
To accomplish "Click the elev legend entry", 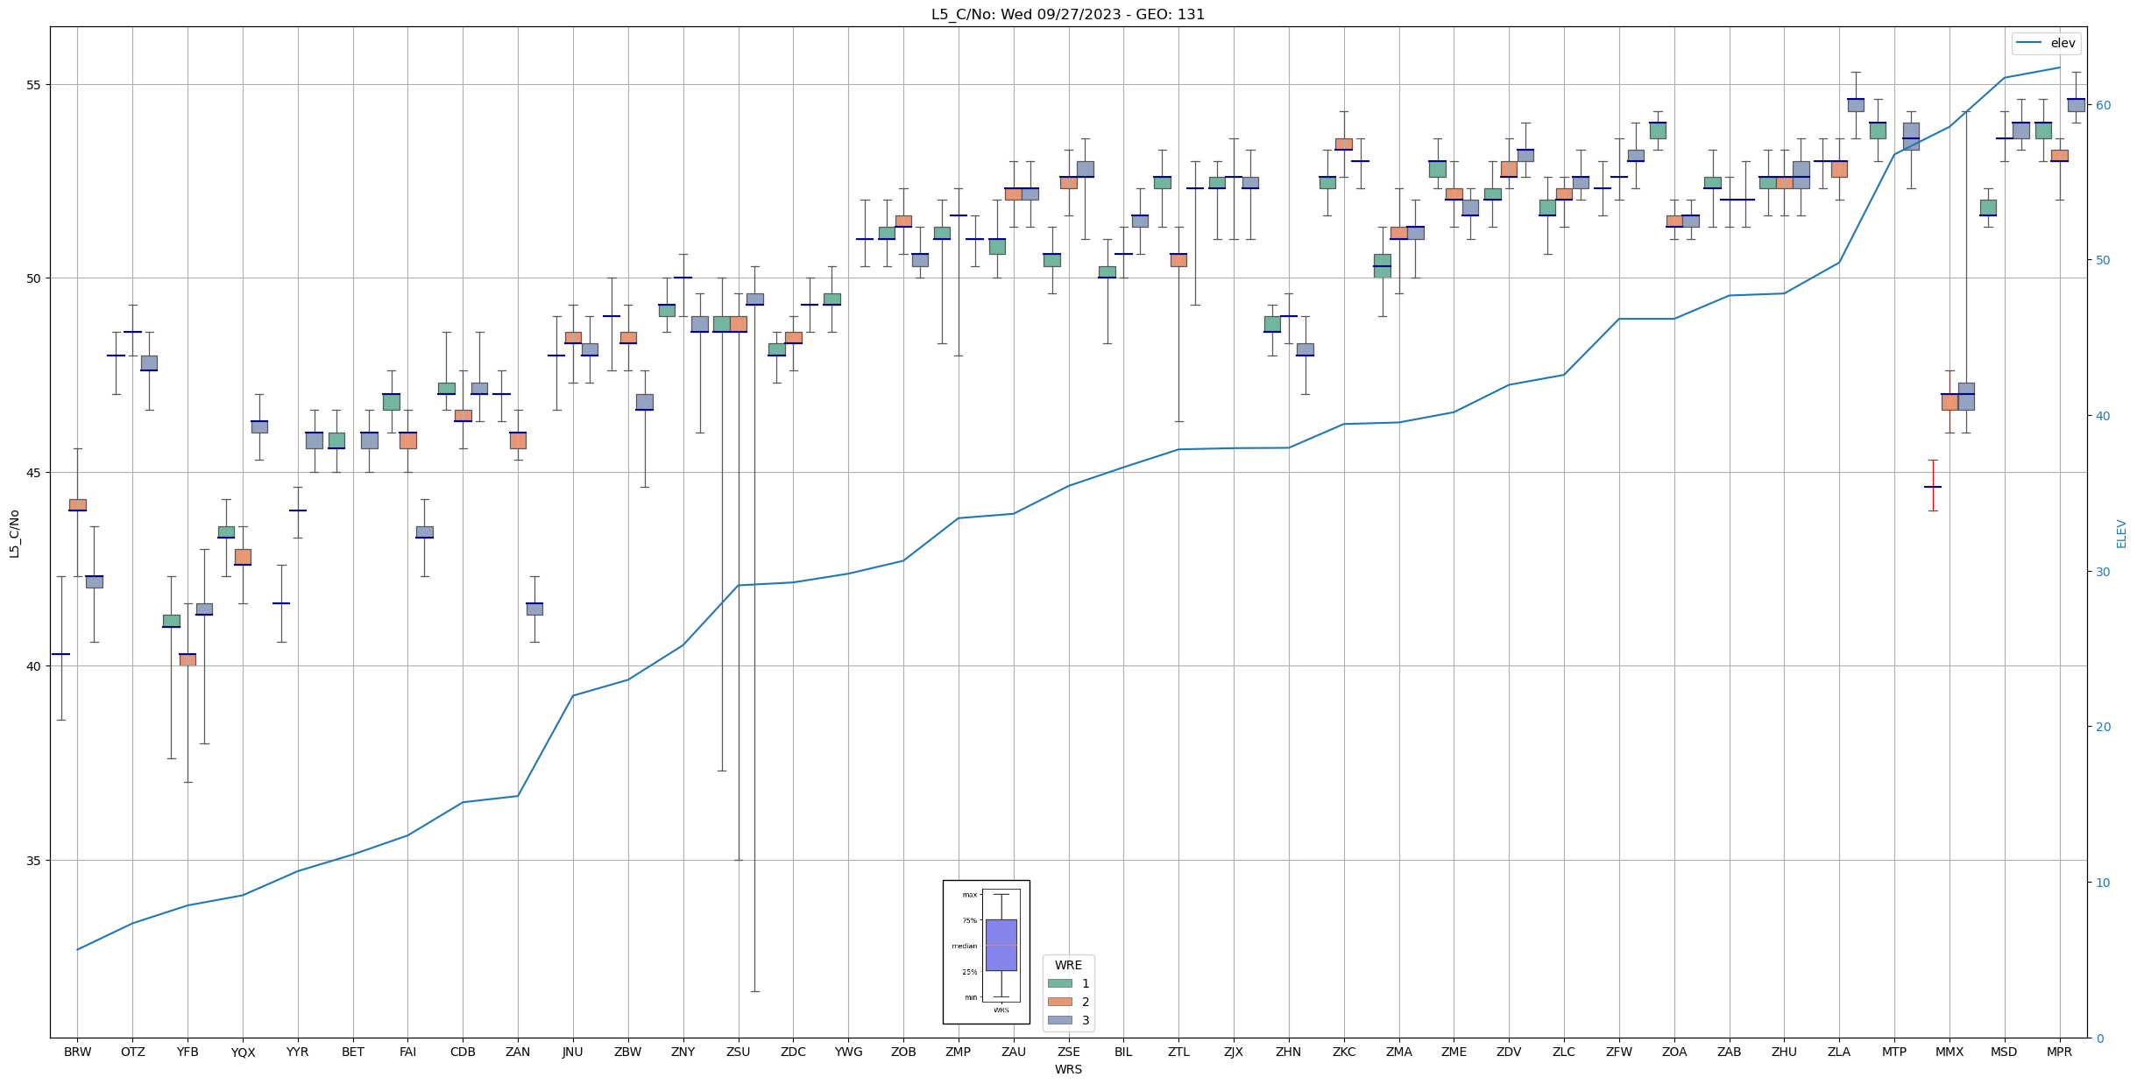I will (2062, 43).
